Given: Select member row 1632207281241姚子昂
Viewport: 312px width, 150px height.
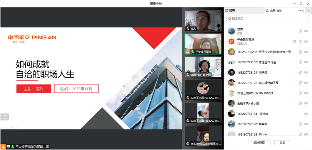Looking at the screenshot, I should [x=268, y=73].
